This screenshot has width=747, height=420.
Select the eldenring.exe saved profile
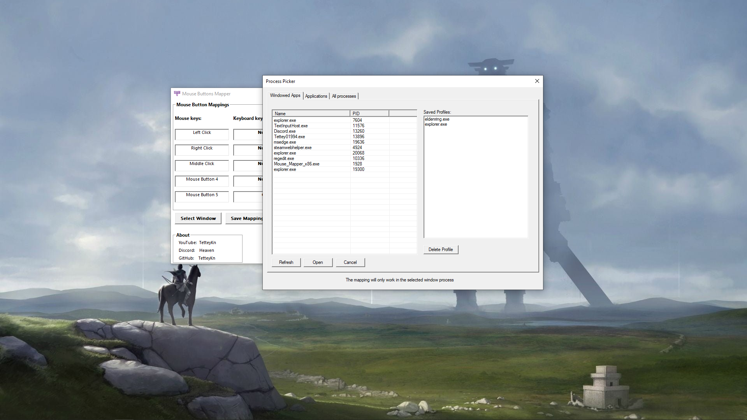click(x=437, y=119)
